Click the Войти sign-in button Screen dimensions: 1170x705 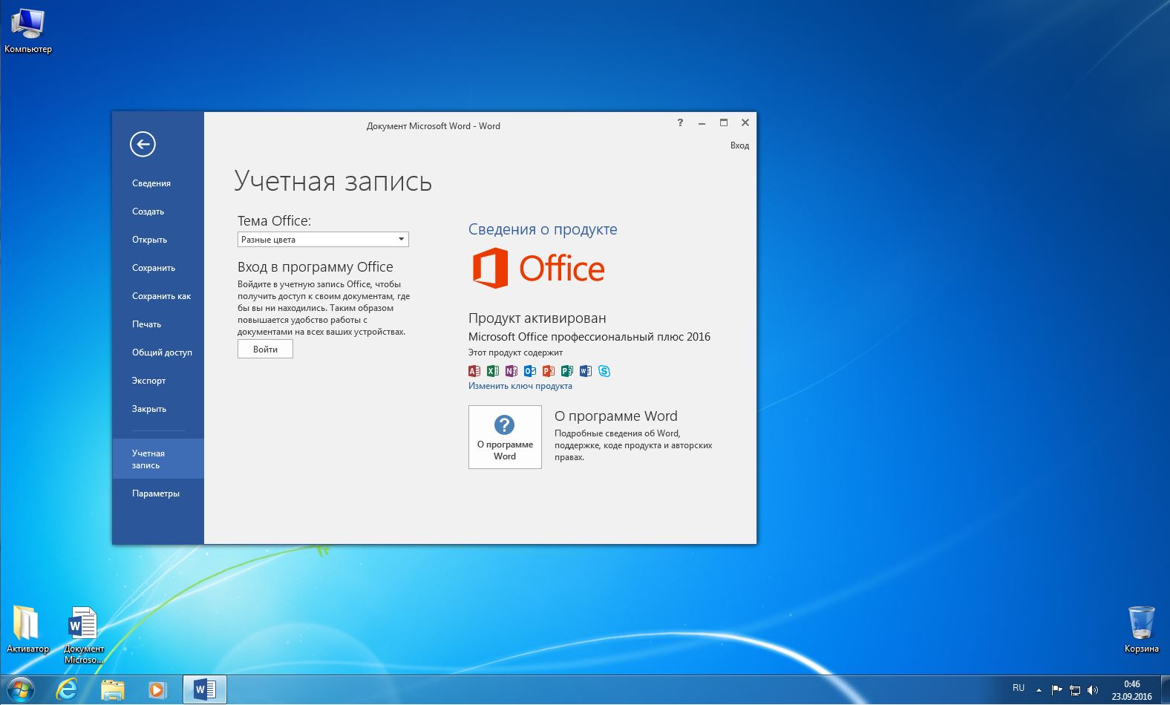265,349
